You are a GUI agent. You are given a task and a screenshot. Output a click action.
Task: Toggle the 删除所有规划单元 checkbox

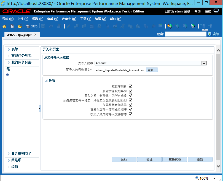click(130, 91)
